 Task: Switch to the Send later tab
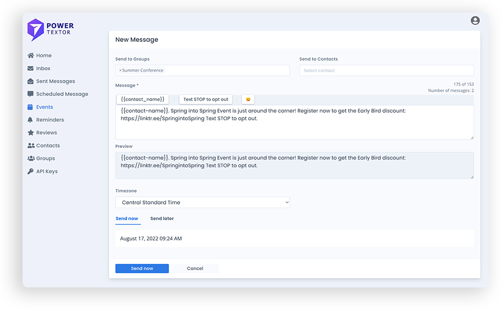[162, 218]
